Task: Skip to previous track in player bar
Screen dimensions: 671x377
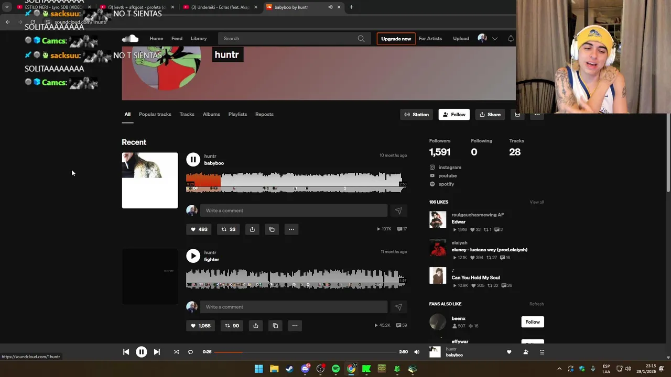Action: (126, 352)
